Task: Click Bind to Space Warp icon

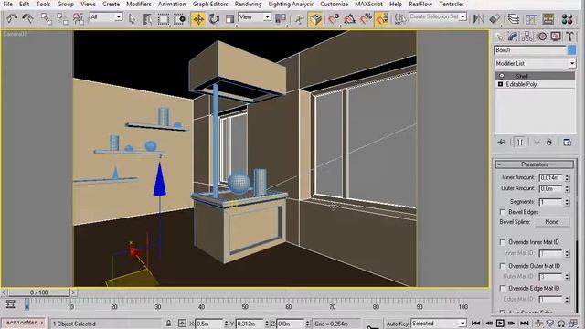Action: tap(79, 18)
